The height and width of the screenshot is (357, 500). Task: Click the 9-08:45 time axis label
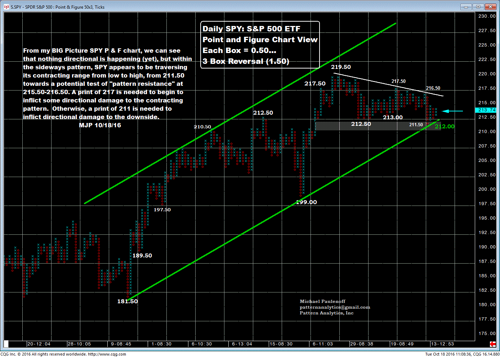pyautogui.click(x=121, y=344)
